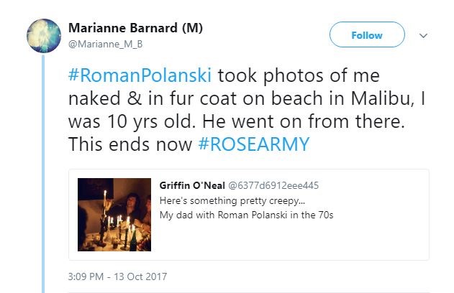The image size is (454, 293).
Task: Click the words "This ends now"
Action: pyautogui.click(x=130, y=144)
